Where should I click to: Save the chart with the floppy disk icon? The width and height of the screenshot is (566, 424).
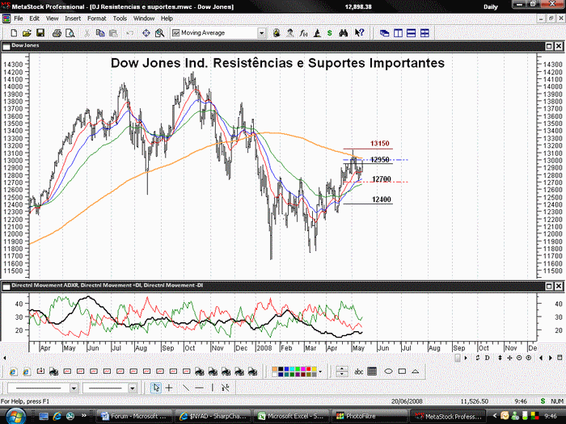pos(40,33)
